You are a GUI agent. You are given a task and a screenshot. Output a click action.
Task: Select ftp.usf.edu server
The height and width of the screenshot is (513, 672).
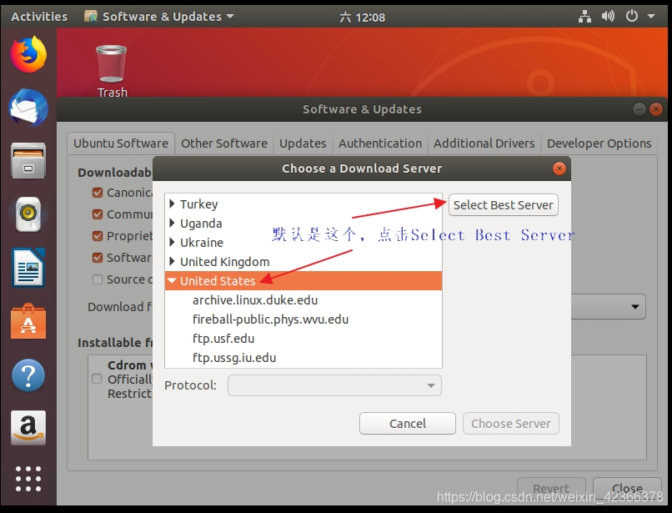point(303,339)
